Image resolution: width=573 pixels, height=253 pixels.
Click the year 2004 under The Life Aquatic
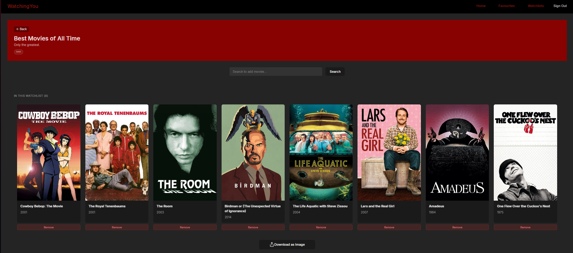297,212
